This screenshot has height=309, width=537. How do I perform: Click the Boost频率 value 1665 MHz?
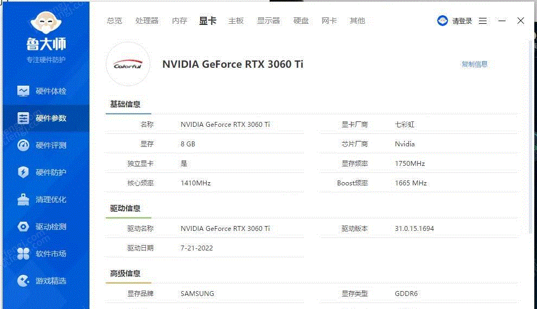(x=411, y=183)
